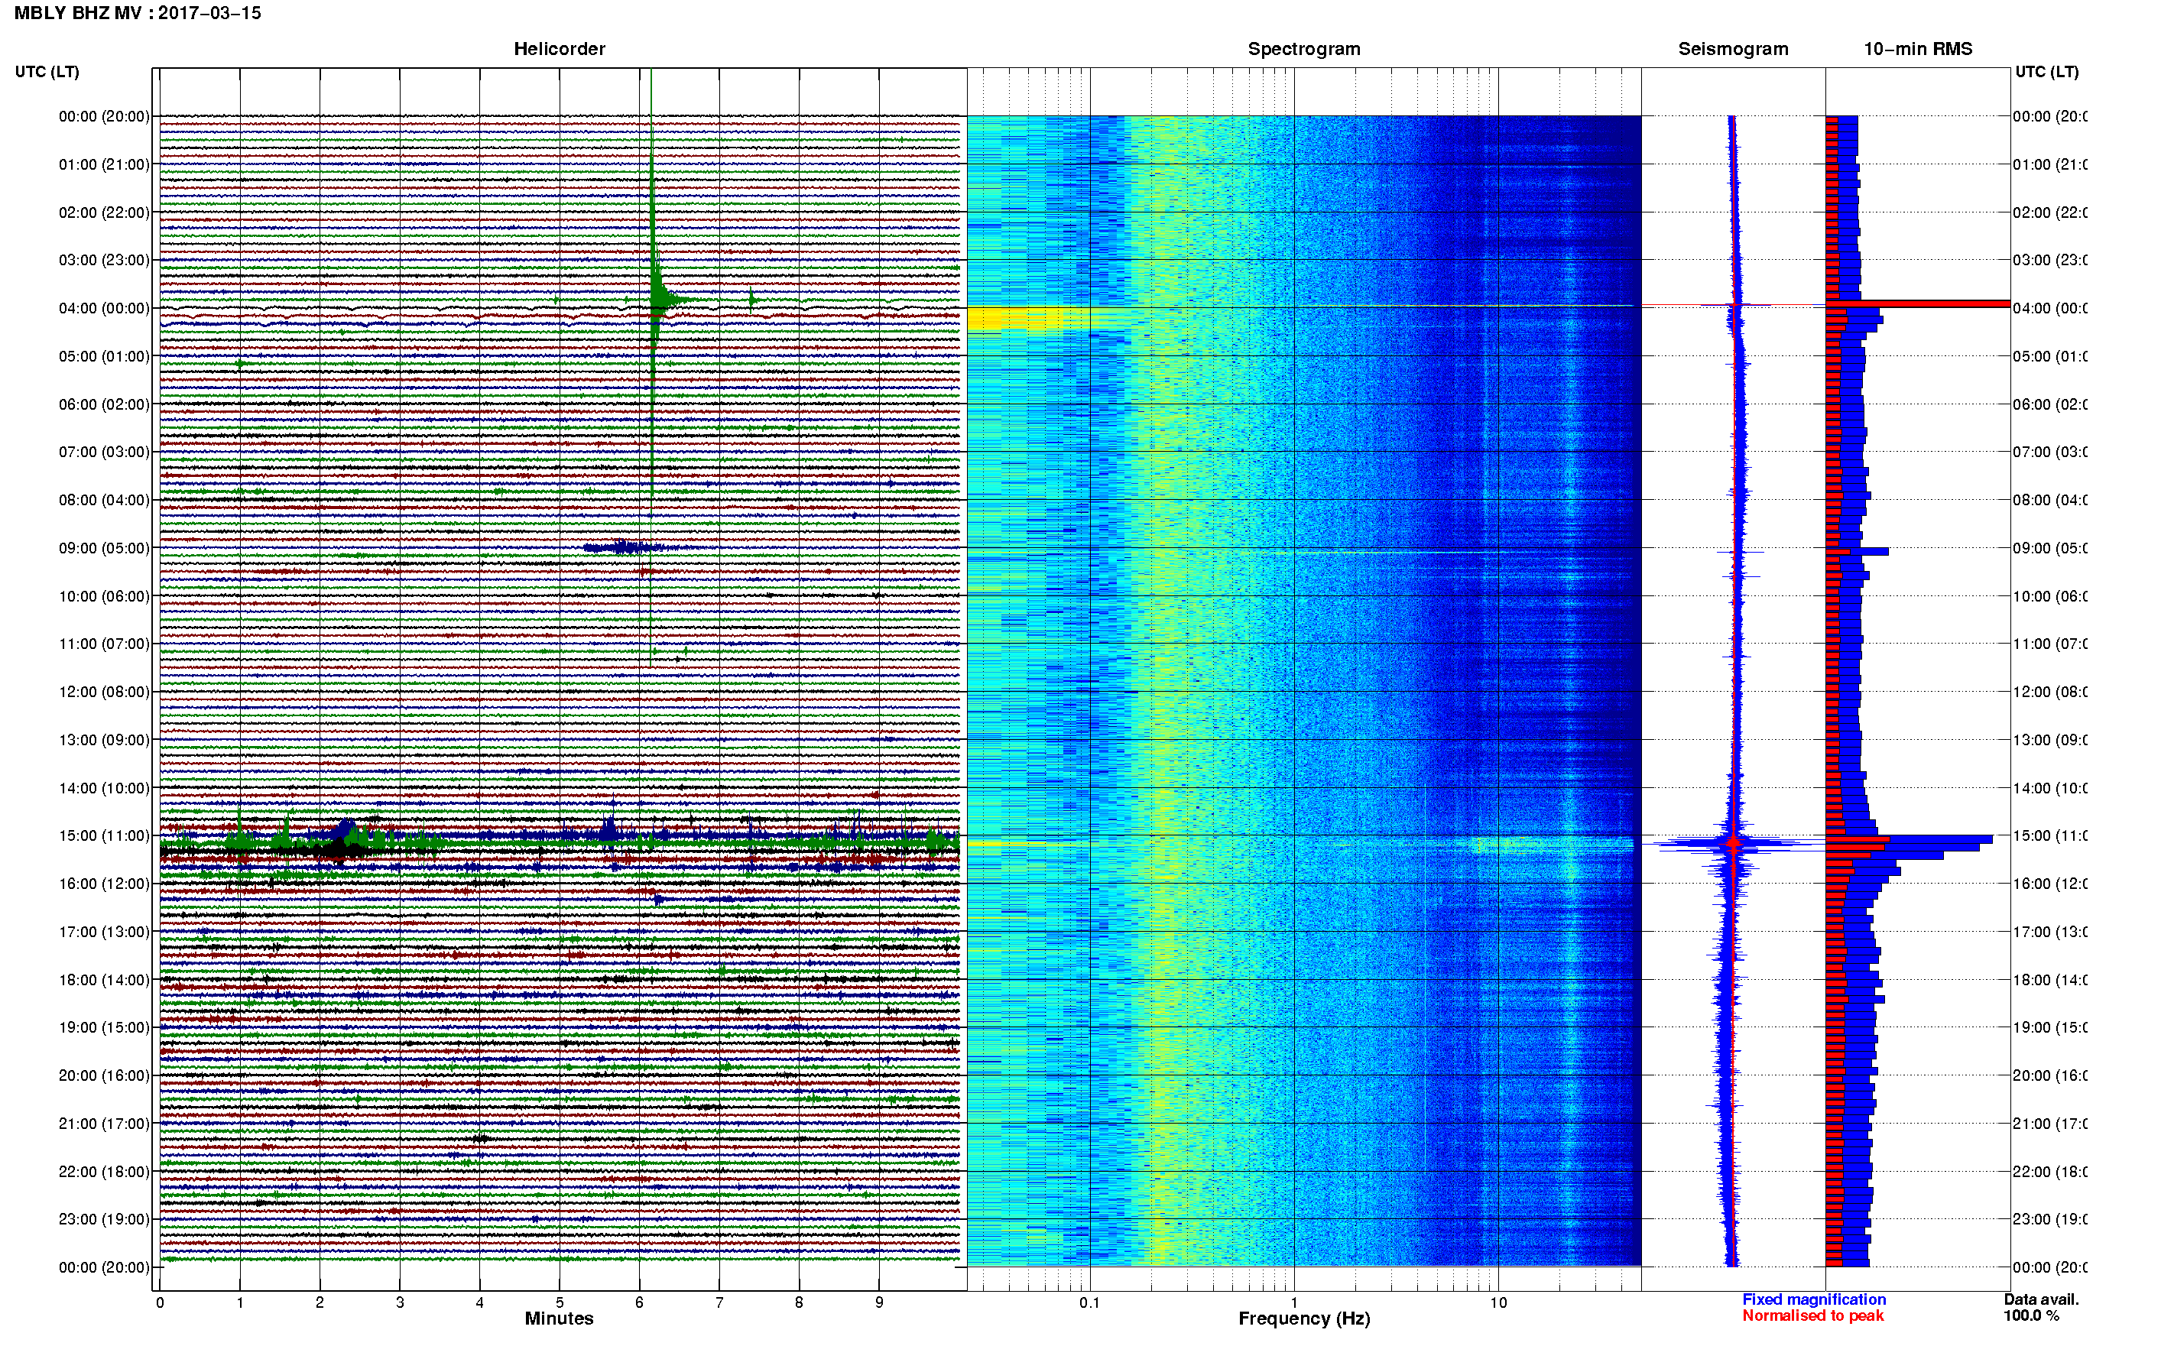Select 11:00 (07:00) on the Helicorder time axis
This screenshot has width=2174, height=1359.
pyautogui.click(x=104, y=644)
